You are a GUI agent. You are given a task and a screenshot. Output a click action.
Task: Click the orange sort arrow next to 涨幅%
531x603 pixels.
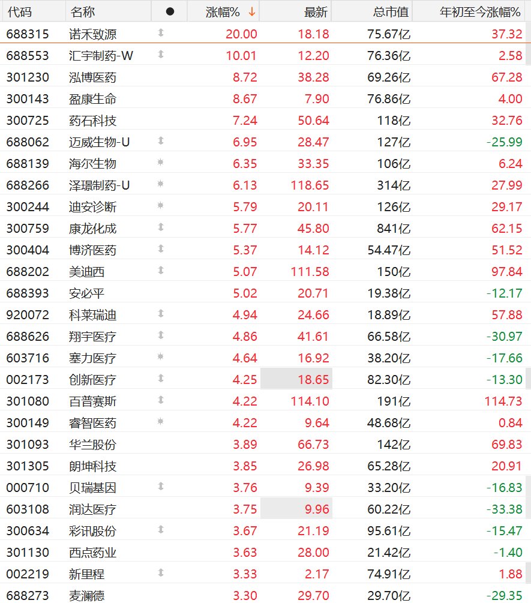point(252,12)
